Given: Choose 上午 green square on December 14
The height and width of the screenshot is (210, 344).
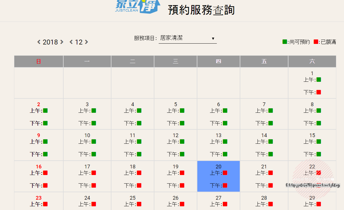Looking at the screenshot, I should click(x=270, y=142).
